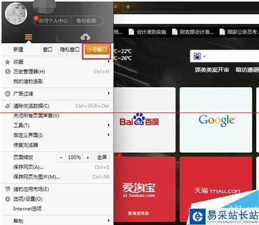Click the 备份收藏 button

coord(87,21)
